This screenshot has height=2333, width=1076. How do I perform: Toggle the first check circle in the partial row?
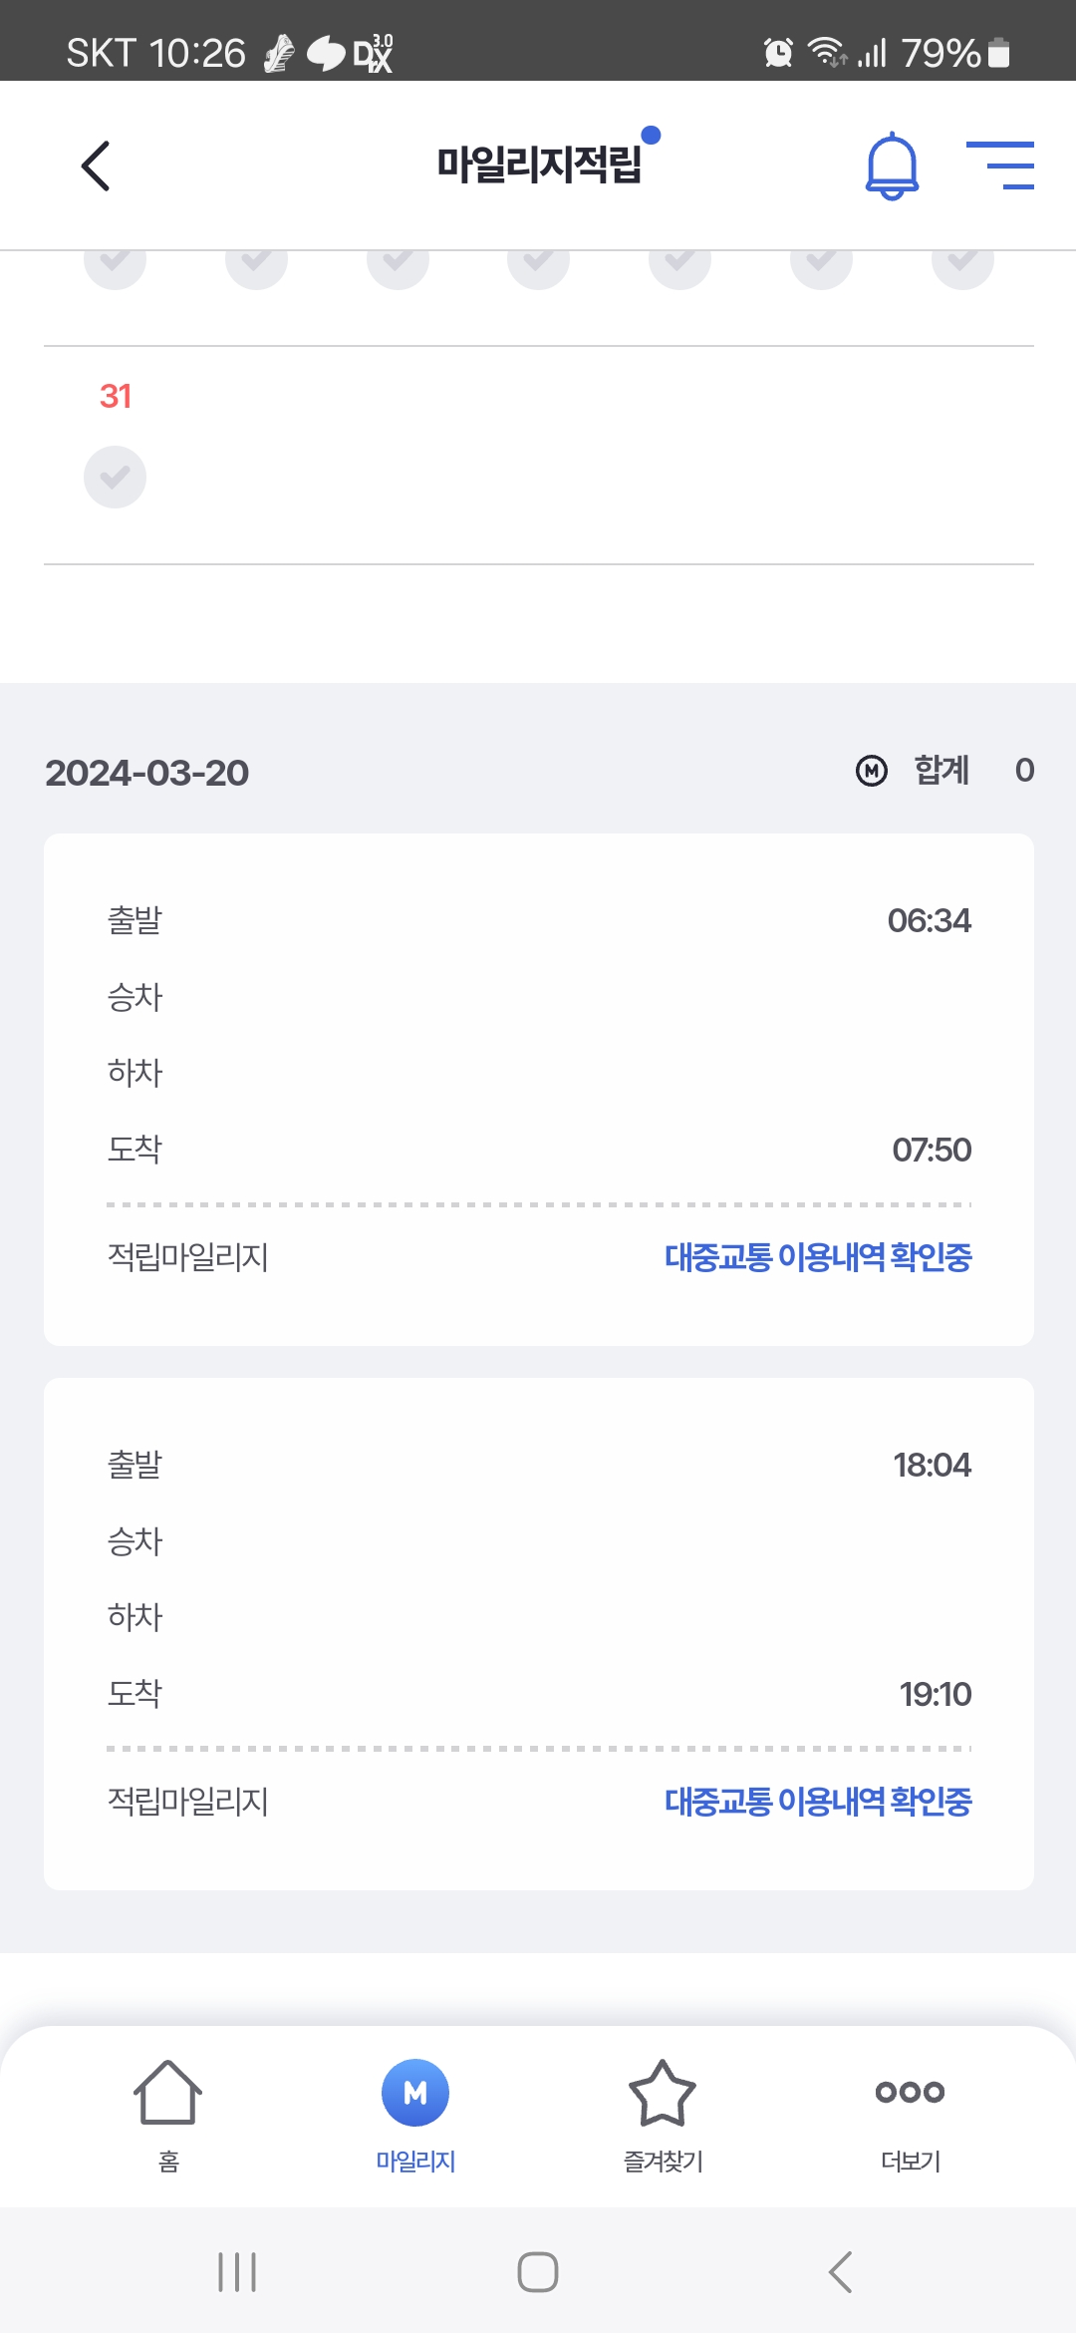click(x=115, y=264)
